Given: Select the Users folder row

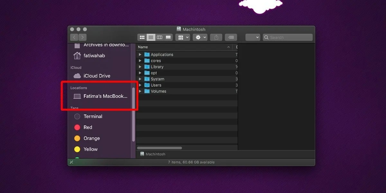Looking at the screenshot, I should click(156, 85).
